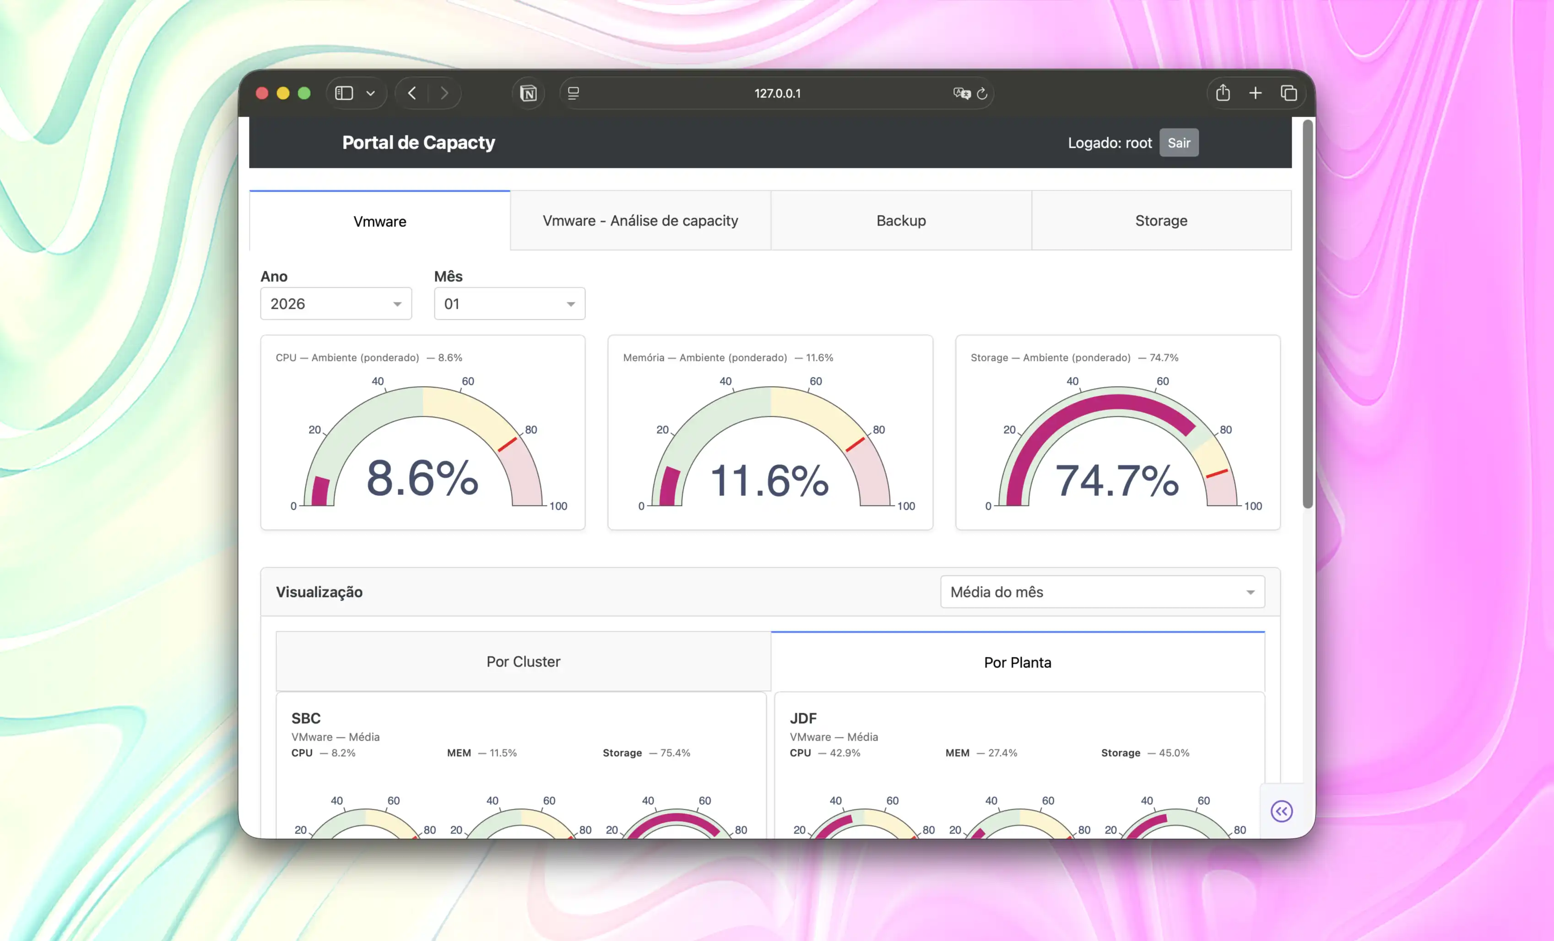Viewport: 1554px width, 941px height.
Task: Expand the Ano year dropdown
Action: click(336, 304)
